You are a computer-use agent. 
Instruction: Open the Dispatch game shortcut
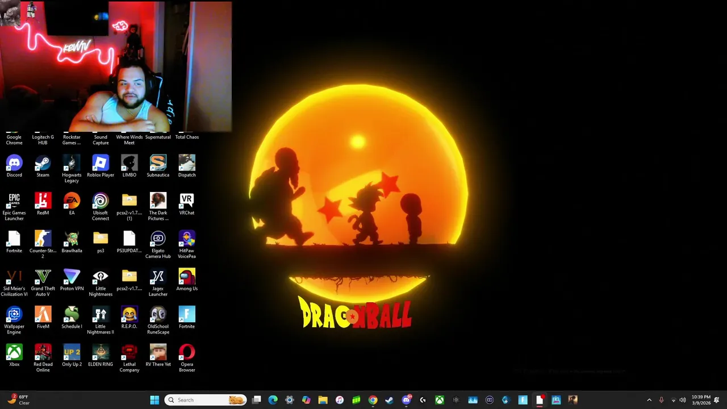pyautogui.click(x=187, y=166)
